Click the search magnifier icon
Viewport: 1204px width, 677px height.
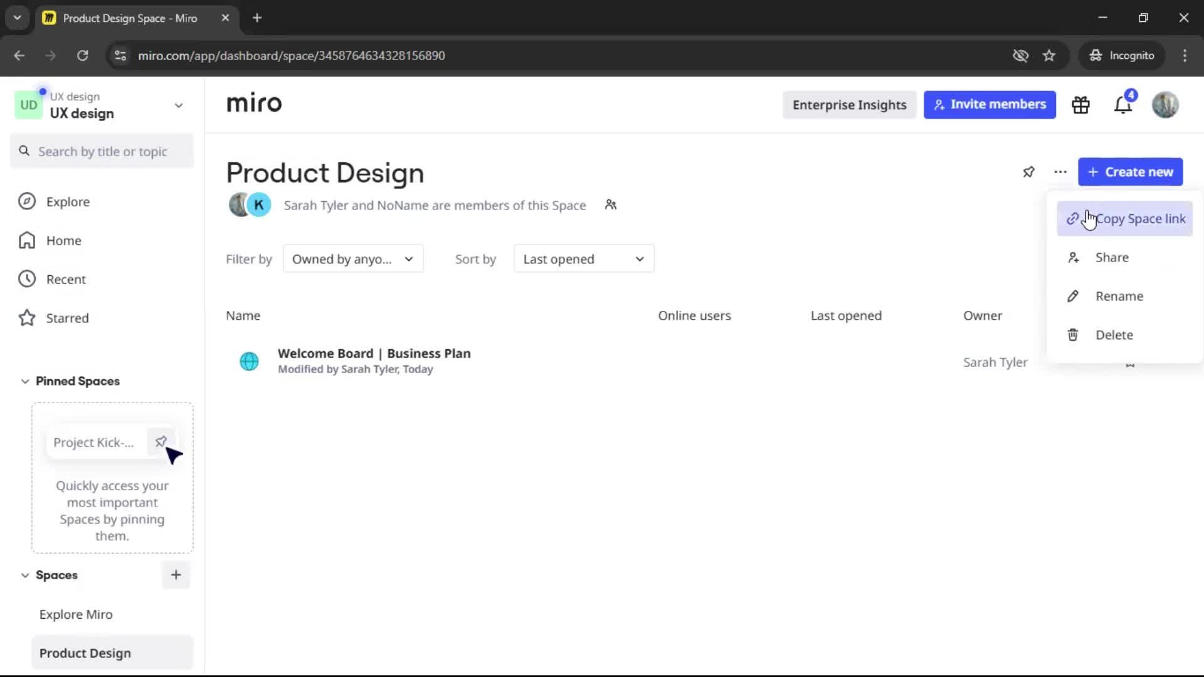(24, 151)
